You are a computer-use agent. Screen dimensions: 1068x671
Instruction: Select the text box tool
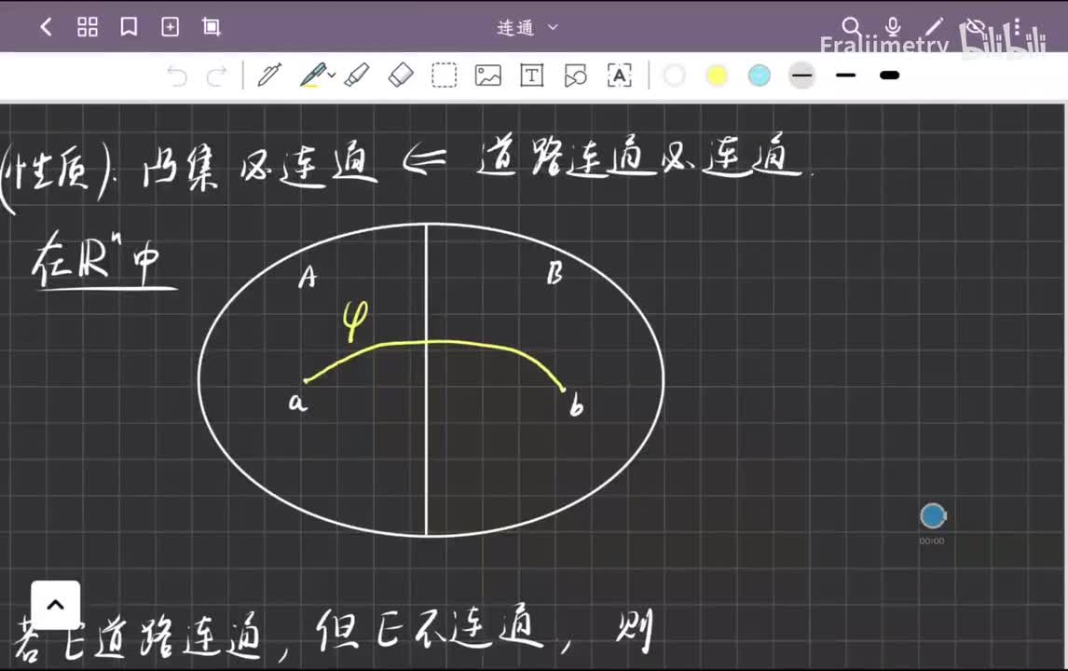[x=531, y=75]
